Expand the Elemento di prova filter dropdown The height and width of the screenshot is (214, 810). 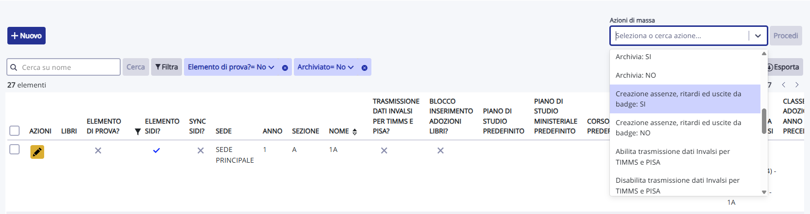pos(271,67)
